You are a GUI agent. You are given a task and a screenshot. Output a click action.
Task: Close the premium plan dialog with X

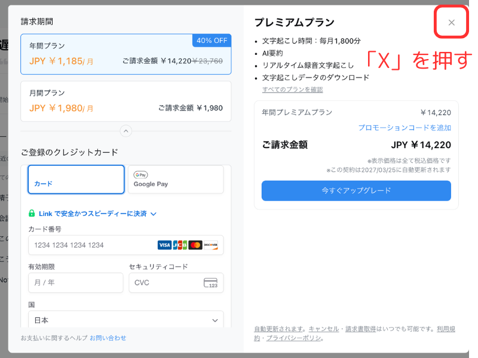pos(451,23)
